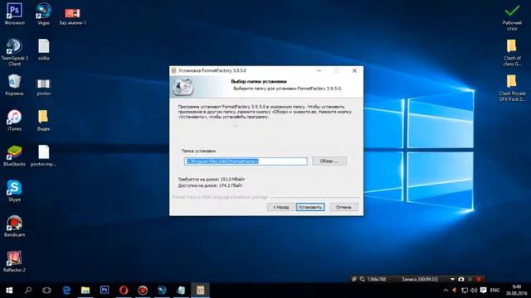Show hidden system tray icons
This screenshot has height=298, width=531.
point(446,291)
